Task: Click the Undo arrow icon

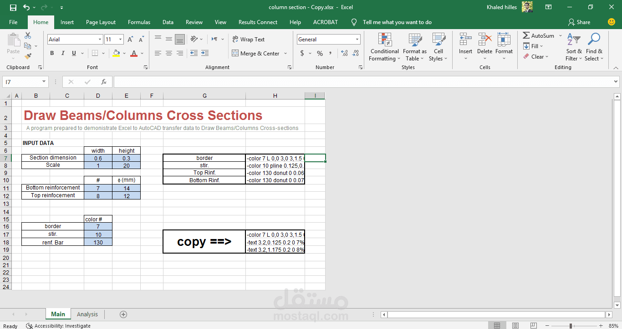Action: tap(26, 7)
